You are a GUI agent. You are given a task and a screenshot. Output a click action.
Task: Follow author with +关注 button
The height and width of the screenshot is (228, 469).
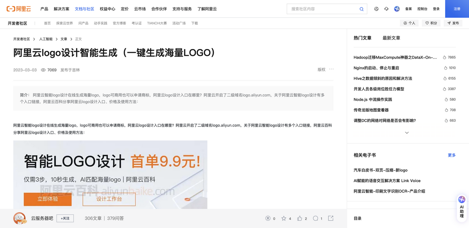pyautogui.click(x=65, y=218)
